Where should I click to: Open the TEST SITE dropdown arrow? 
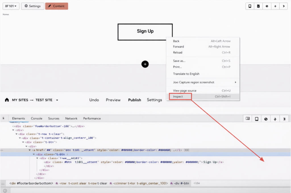click(x=57, y=100)
